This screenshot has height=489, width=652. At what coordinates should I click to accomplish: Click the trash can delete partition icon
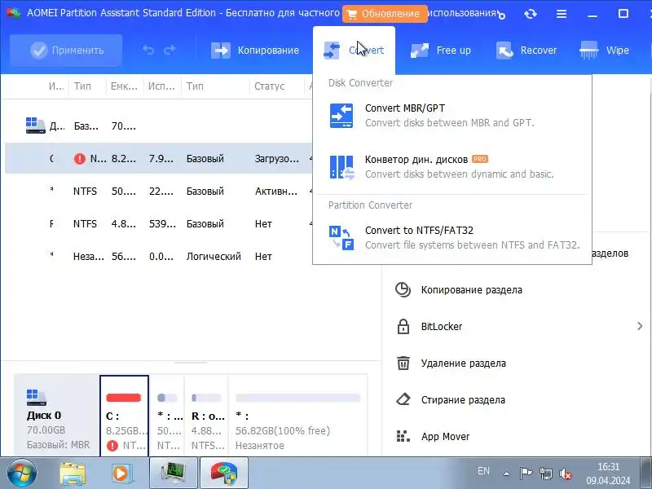coord(403,363)
